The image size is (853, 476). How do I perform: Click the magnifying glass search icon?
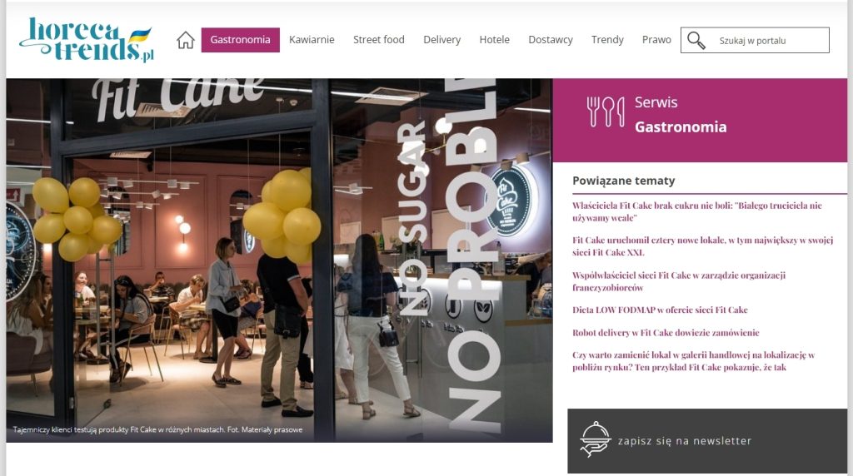click(x=696, y=40)
